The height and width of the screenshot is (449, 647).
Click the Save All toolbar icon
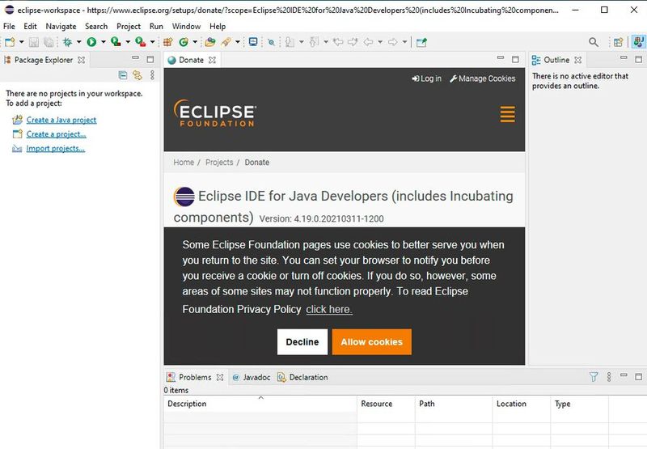point(49,42)
